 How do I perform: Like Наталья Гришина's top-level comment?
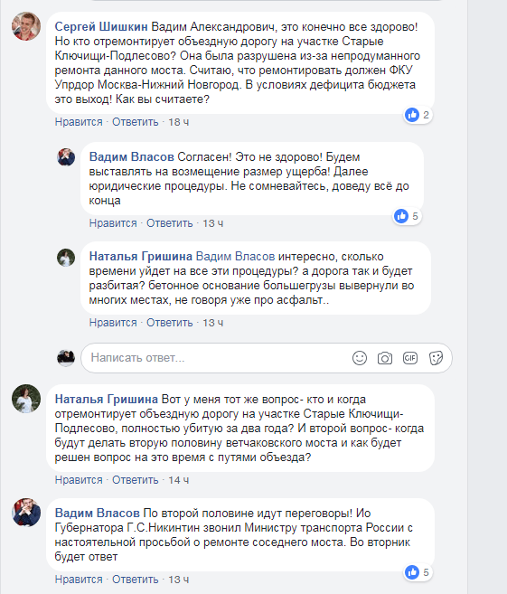[x=79, y=480]
